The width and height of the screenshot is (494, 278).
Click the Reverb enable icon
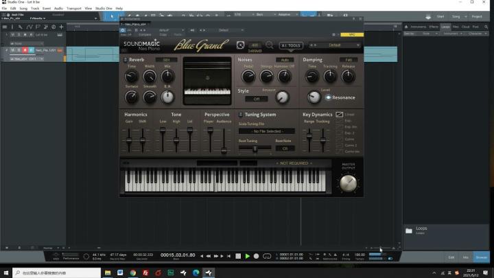coord(126,60)
